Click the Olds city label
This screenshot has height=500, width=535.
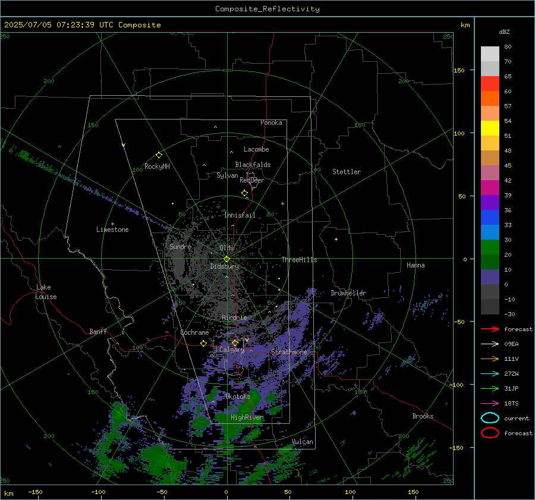click(x=226, y=248)
